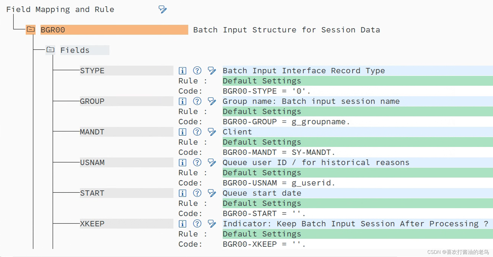Click the edit icon beside Field Mapping and Rule
Image resolution: width=493 pixels, height=257 pixels.
pos(162,10)
